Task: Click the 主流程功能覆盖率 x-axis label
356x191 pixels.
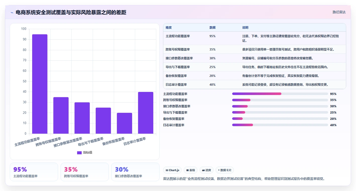Action: pos(27,142)
